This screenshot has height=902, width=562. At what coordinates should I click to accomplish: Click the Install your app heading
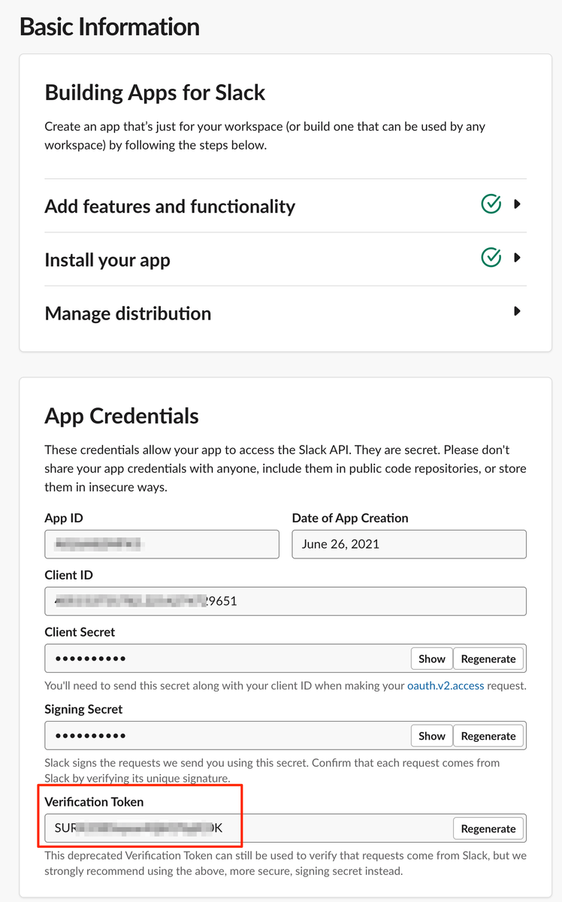107,260
